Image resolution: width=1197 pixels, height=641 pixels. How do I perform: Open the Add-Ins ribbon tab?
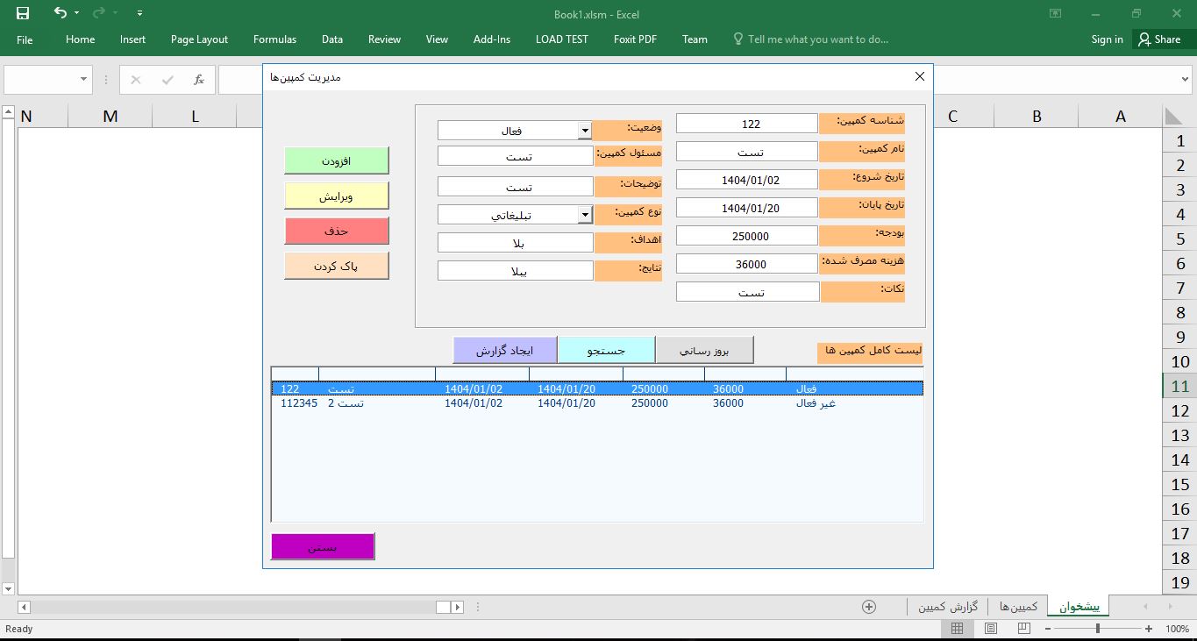tap(492, 39)
